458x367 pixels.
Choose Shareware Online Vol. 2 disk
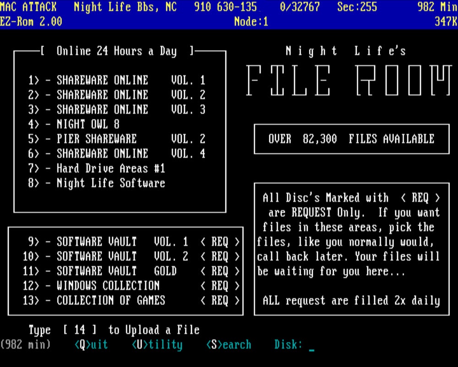coord(116,95)
